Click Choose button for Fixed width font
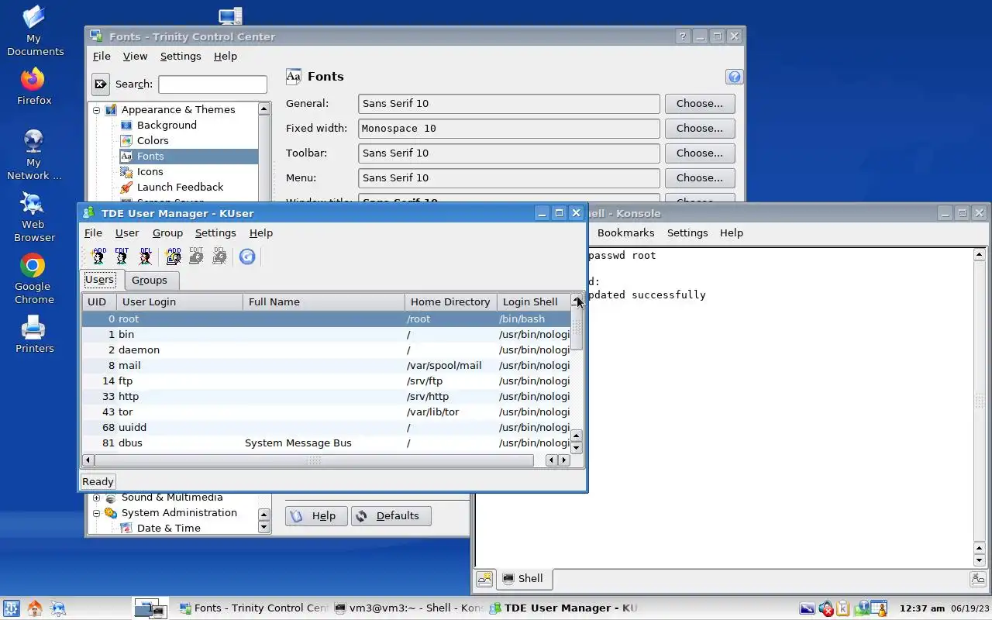Viewport: 992px width, 620px height. pyautogui.click(x=700, y=128)
